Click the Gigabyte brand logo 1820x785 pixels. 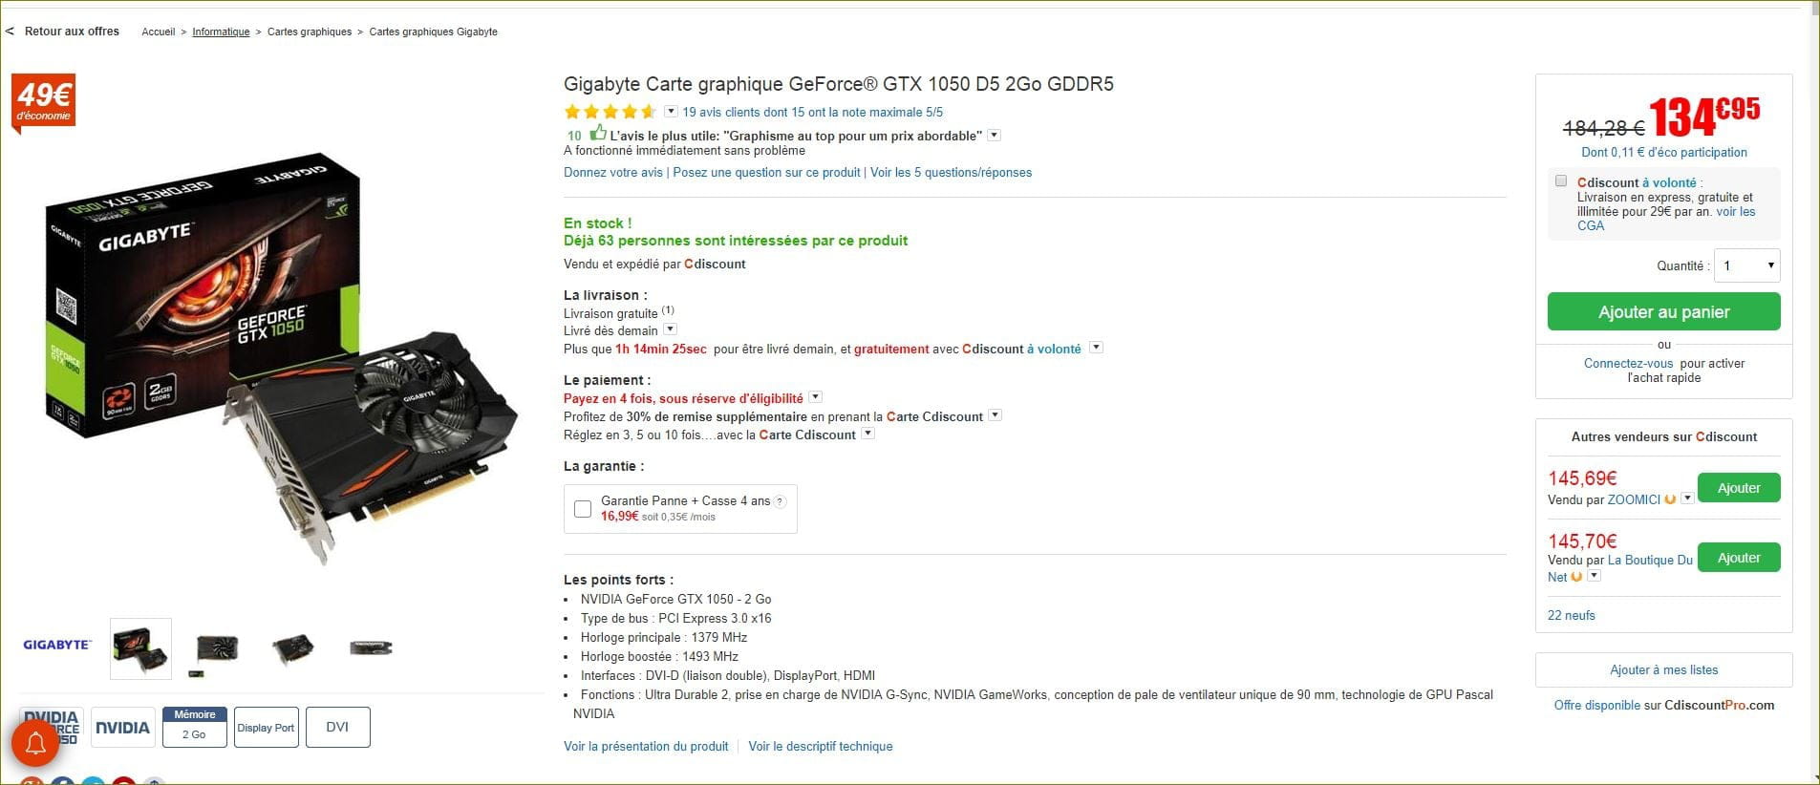coord(57,645)
